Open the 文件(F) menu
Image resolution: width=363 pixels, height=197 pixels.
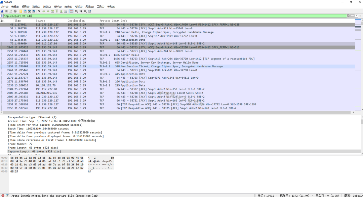pyautogui.click(x=5, y=6)
